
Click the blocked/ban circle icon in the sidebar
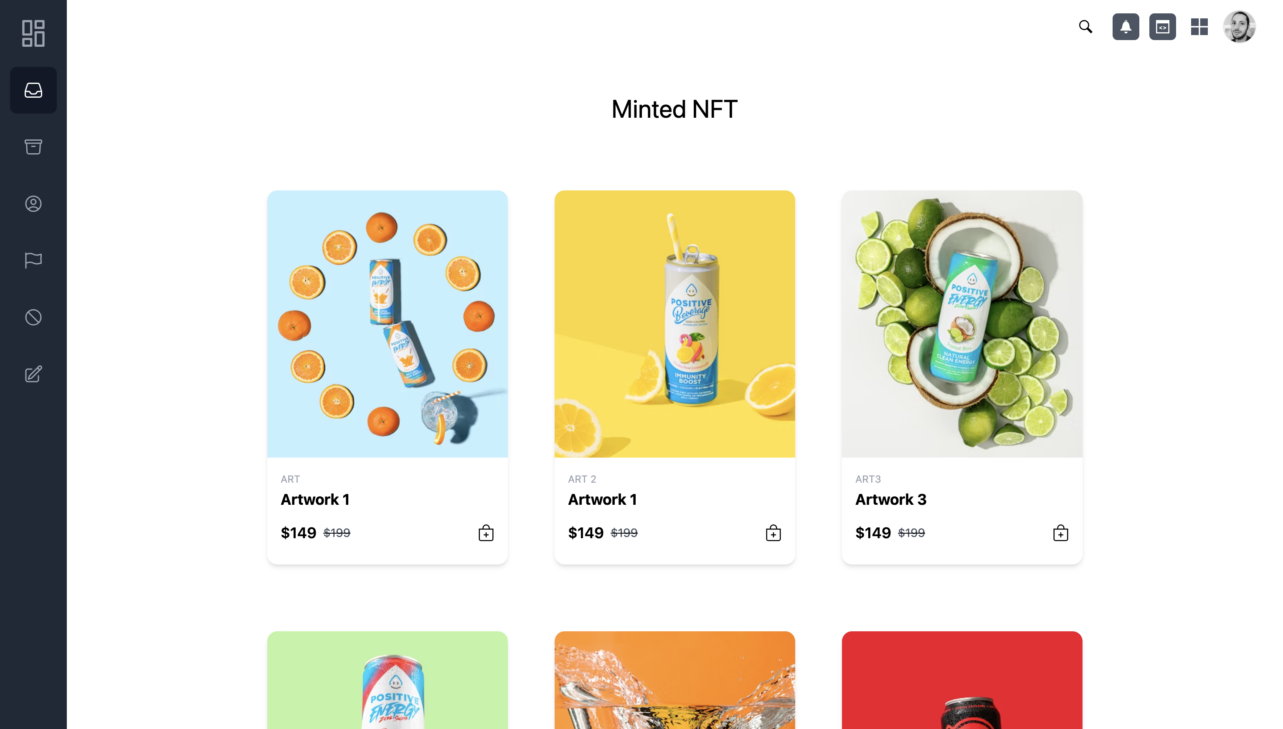point(33,317)
